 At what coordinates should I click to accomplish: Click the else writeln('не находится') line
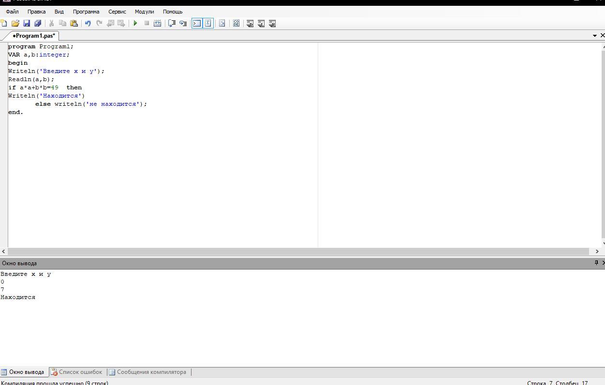(91, 104)
